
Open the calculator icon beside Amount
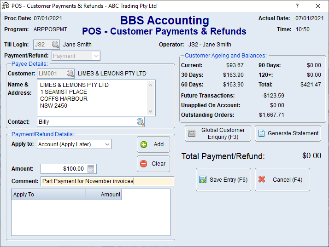(x=91, y=169)
